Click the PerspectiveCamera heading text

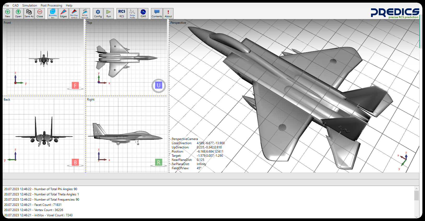coord(185,139)
